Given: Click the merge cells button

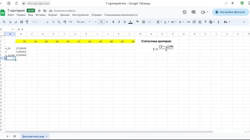Looking at the screenshot, I should (149, 22).
